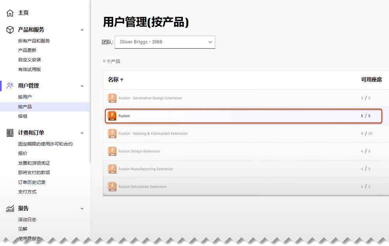The height and width of the screenshot is (246, 389).
Task: Click the 可用座席 column header
Action: point(371,80)
